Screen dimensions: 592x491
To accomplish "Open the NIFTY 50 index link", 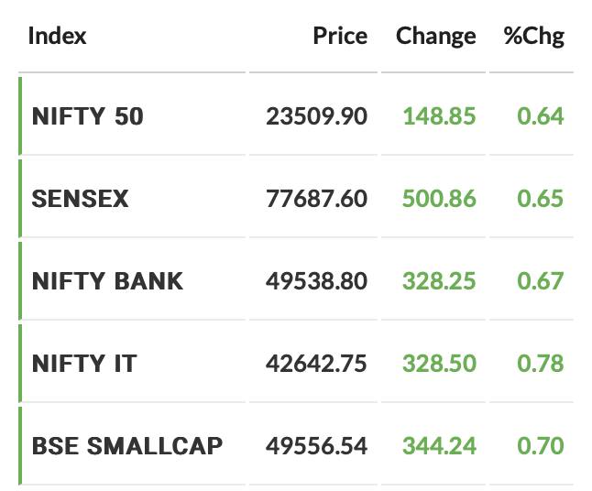I will click(x=88, y=115).
